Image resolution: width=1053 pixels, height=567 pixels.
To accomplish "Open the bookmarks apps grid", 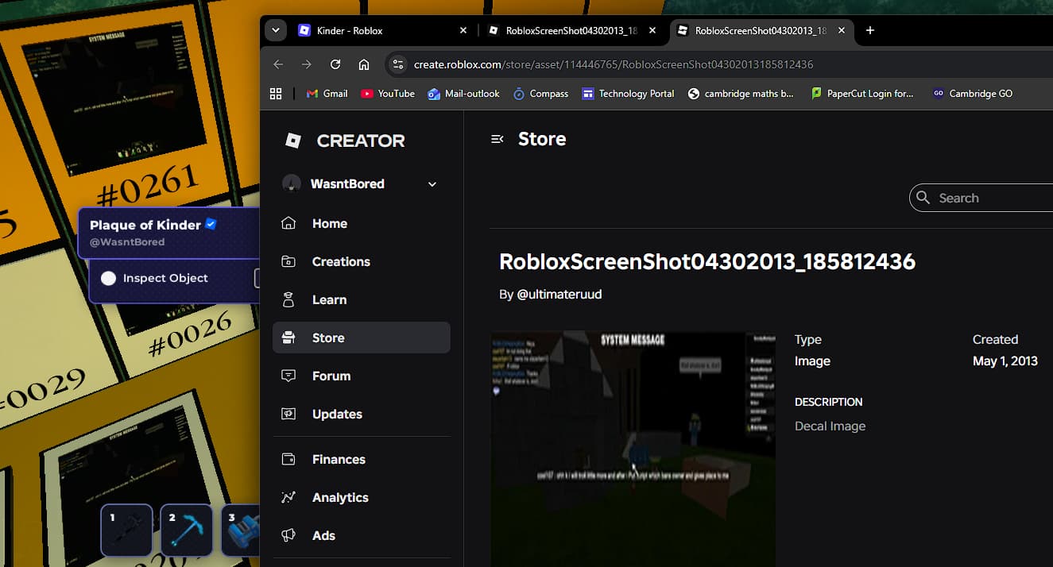I will click(276, 94).
